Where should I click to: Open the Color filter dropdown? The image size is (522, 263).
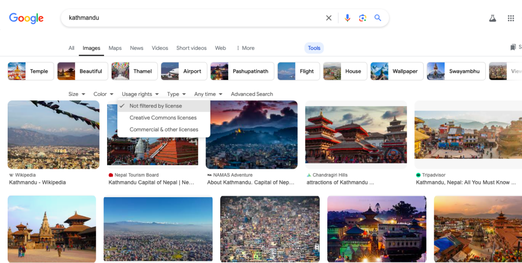(x=103, y=94)
